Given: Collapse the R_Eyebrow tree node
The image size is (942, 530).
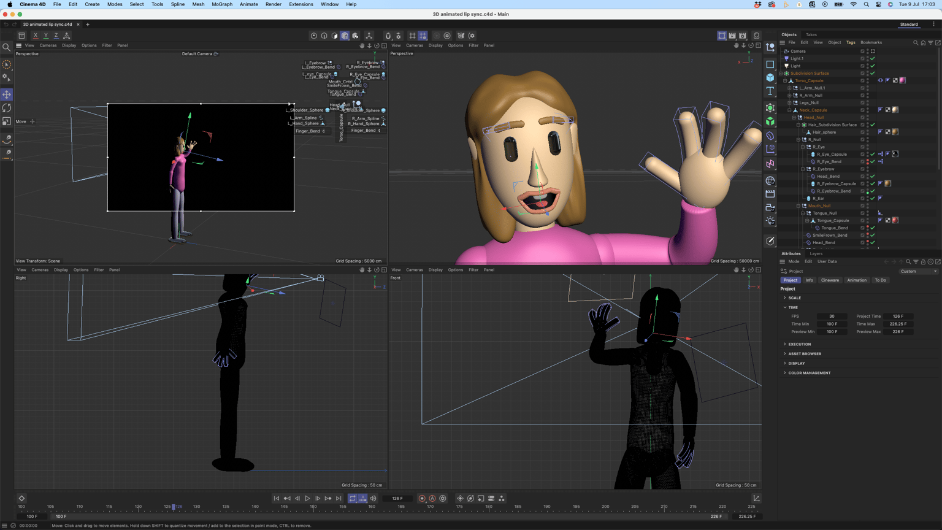Looking at the screenshot, I should tap(803, 169).
